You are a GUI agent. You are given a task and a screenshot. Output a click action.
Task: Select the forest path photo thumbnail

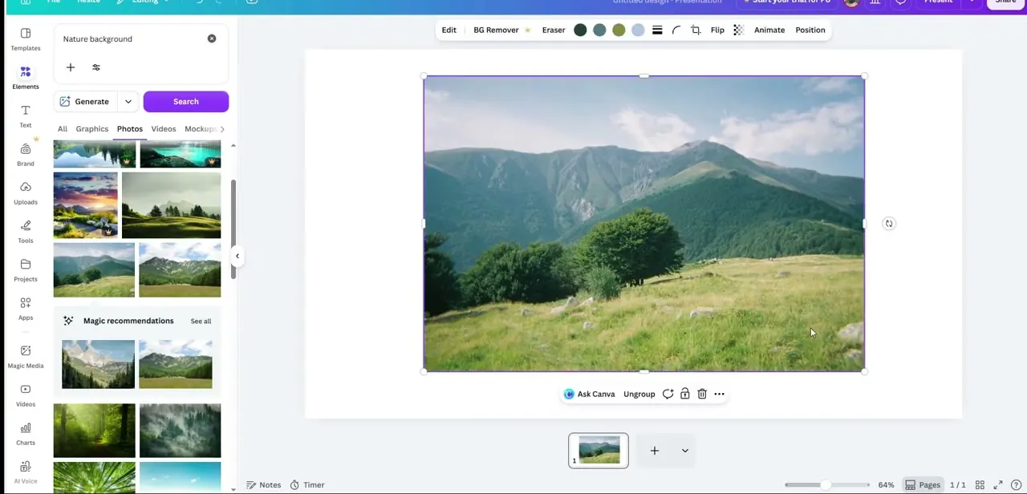[x=94, y=431]
